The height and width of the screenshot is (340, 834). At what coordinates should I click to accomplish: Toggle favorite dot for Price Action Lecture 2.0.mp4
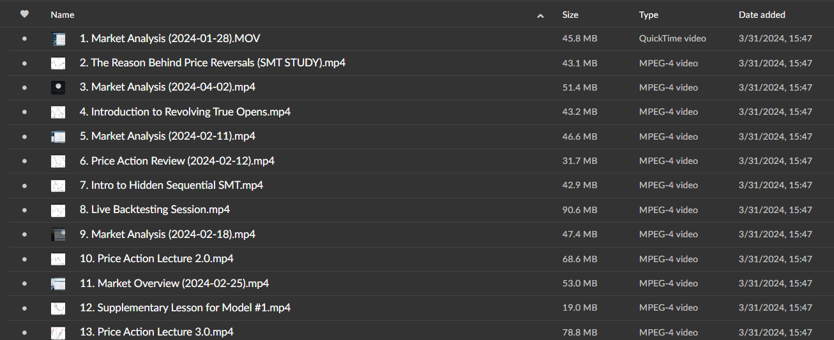point(24,259)
